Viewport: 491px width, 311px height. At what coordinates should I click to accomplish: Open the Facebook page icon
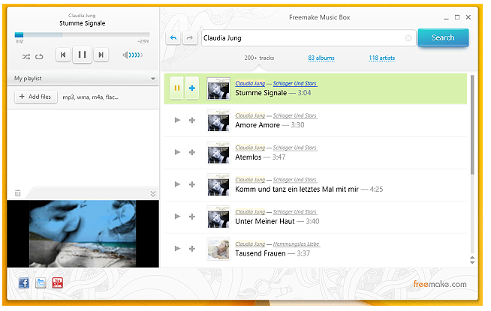click(x=24, y=283)
